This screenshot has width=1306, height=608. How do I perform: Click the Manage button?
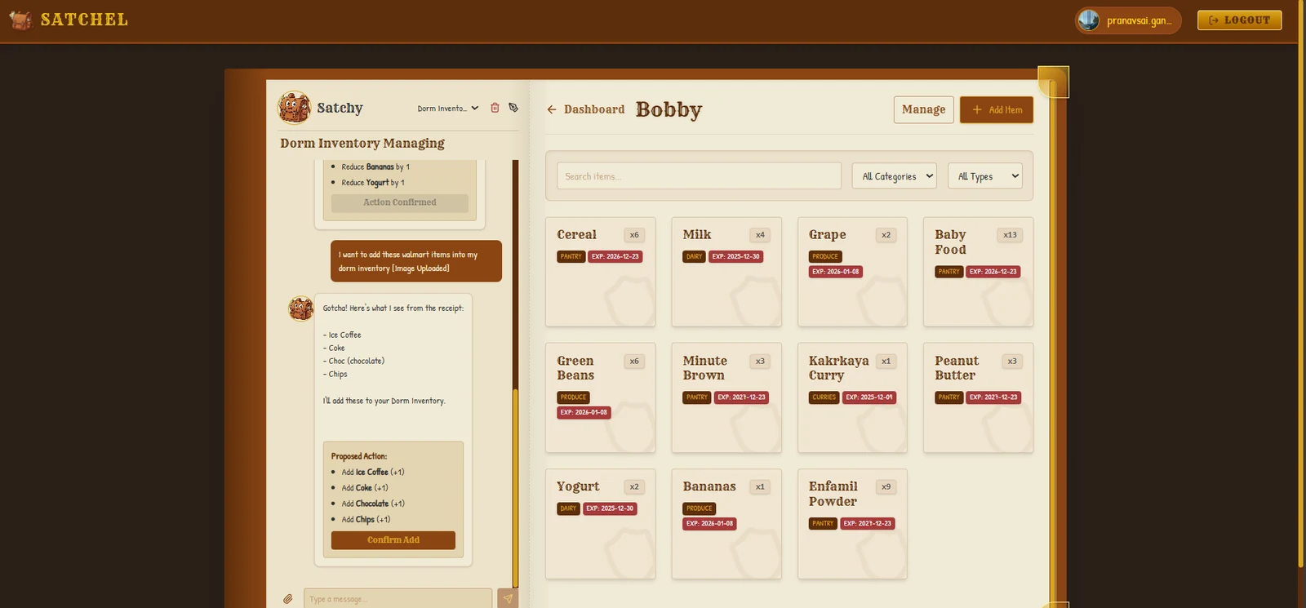coord(923,109)
